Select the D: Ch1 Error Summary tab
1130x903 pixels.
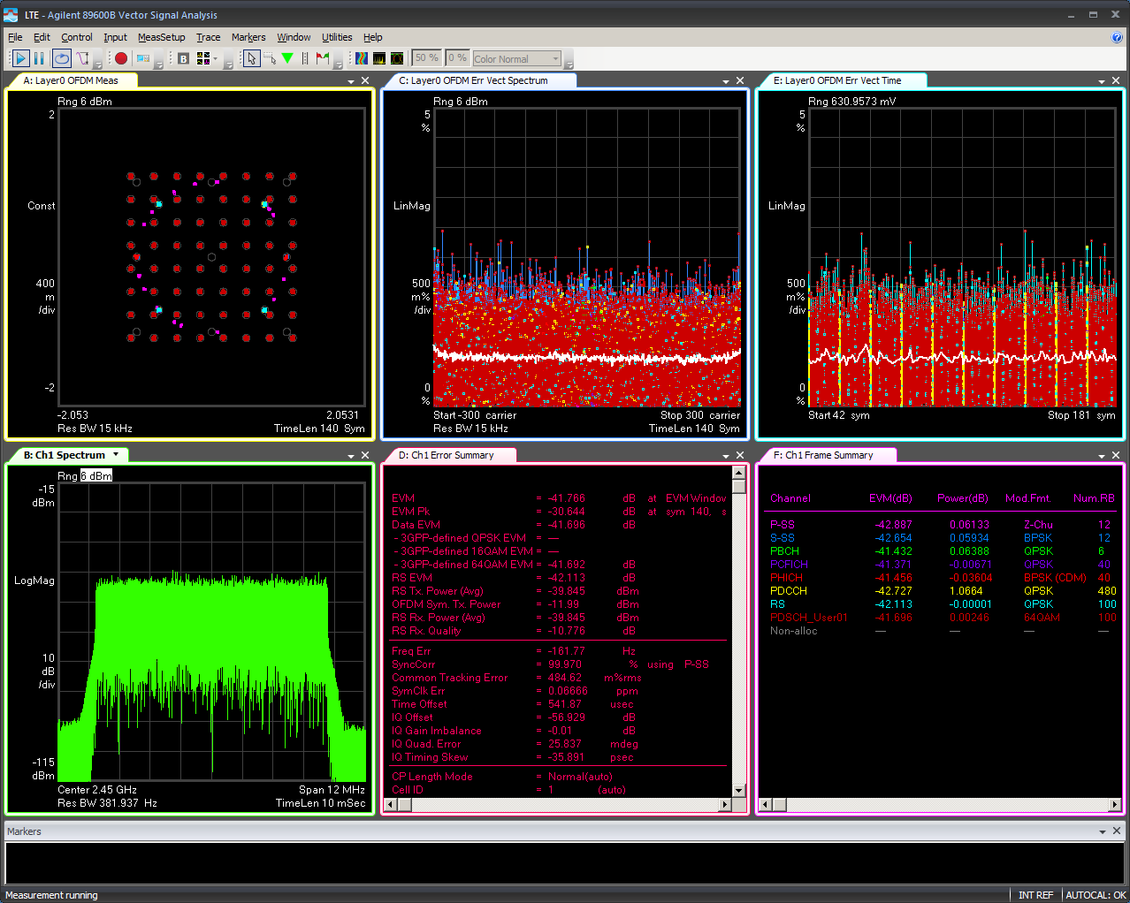coord(447,455)
